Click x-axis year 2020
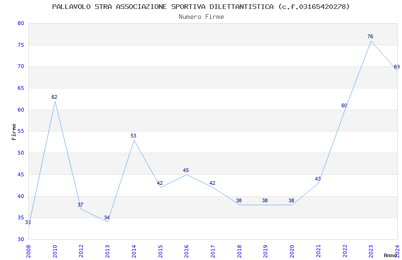 tap(292, 251)
